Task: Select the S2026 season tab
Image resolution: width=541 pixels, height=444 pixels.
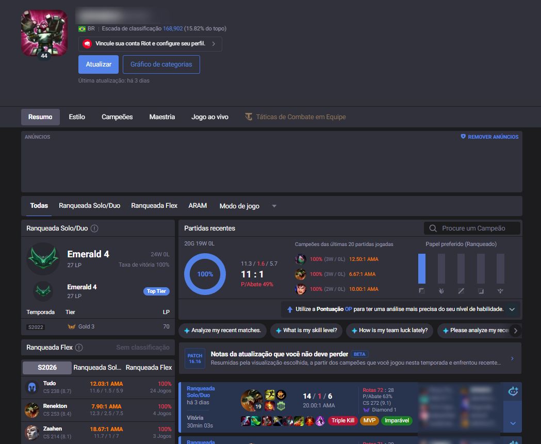Action: point(47,367)
